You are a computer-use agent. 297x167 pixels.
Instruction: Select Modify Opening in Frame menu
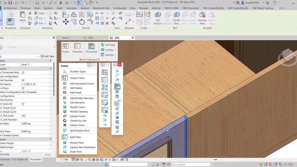click(x=78, y=112)
